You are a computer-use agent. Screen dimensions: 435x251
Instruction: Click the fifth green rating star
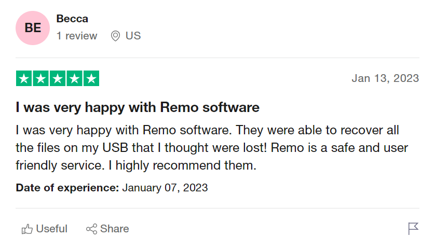[x=91, y=78]
